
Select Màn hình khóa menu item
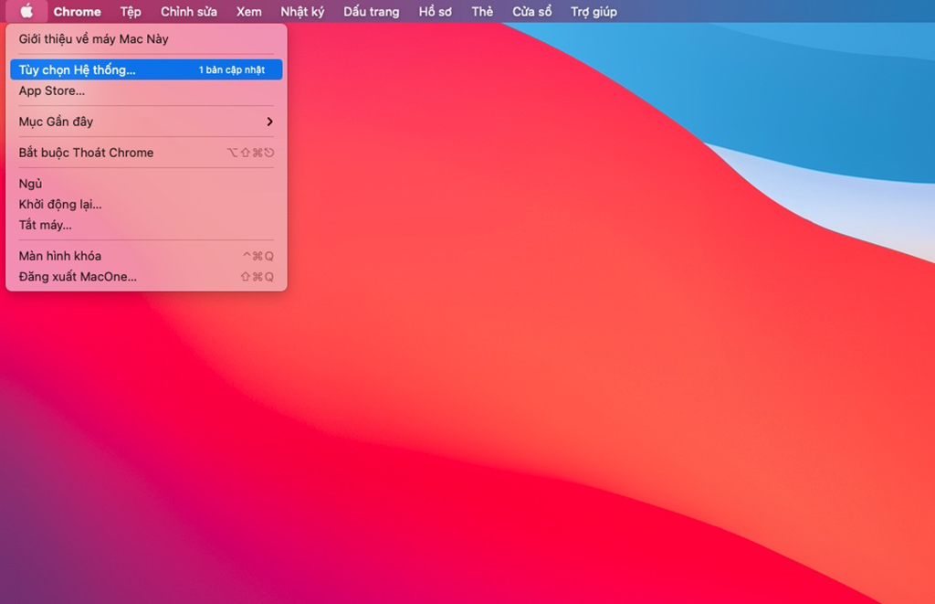coord(146,256)
